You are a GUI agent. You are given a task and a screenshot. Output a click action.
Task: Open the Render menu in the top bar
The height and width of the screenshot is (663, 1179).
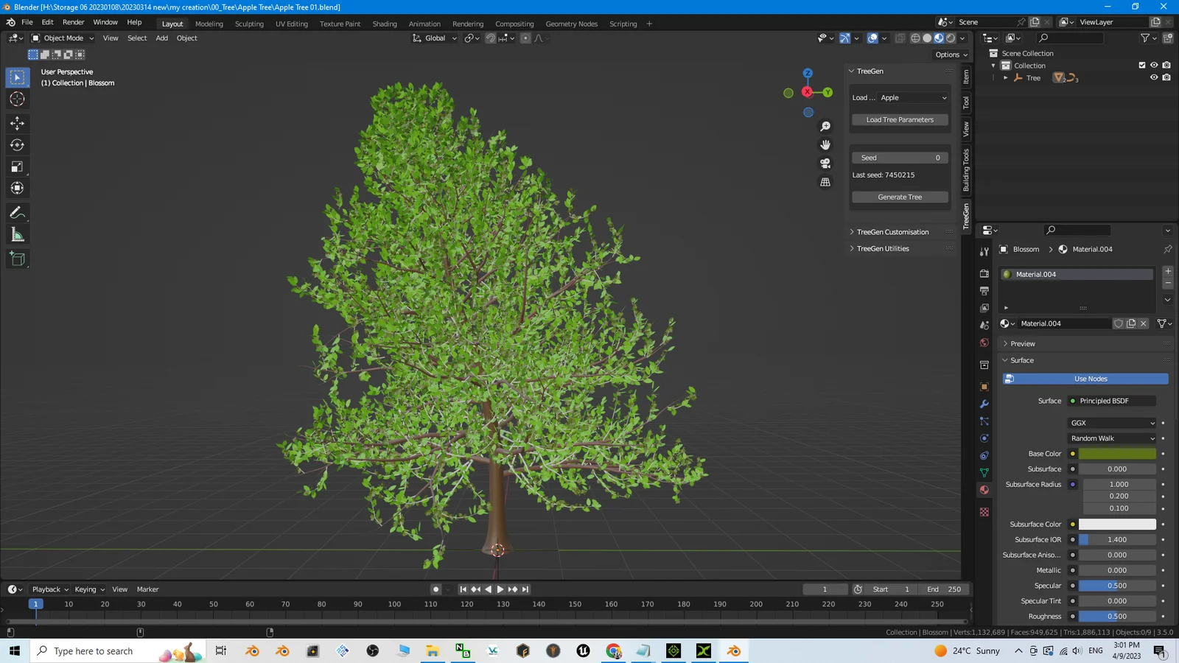coord(73,21)
